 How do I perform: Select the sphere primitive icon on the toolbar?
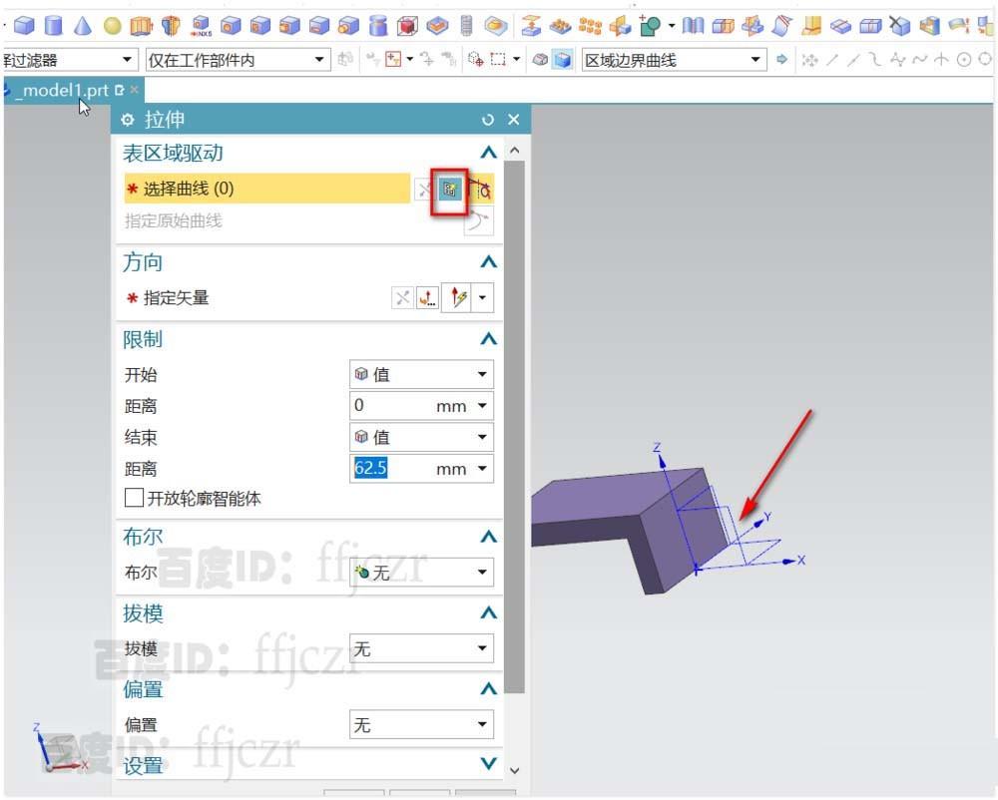[x=112, y=25]
